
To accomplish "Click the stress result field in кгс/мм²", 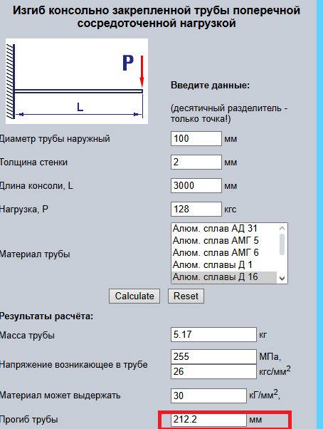I will point(213,371).
